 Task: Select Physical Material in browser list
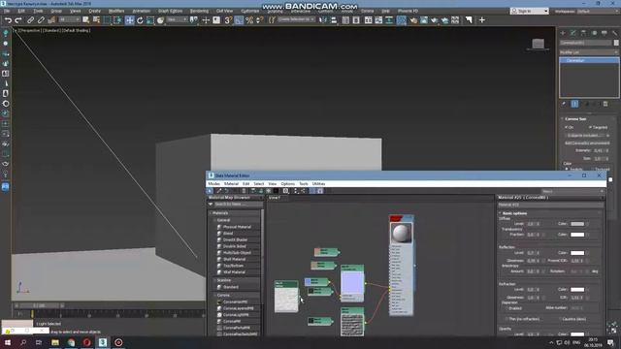tap(237, 227)
